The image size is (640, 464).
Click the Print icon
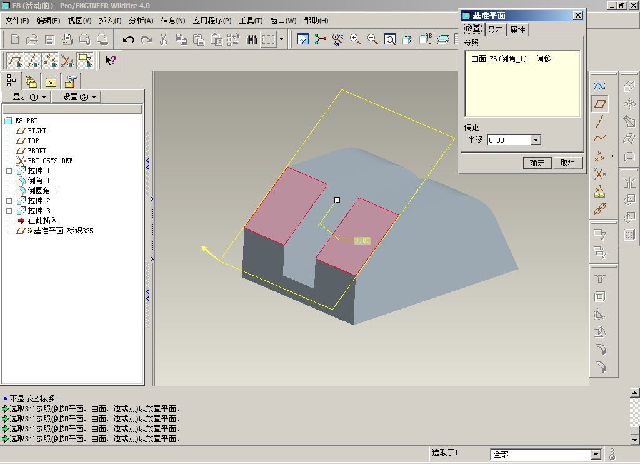pyautogui.click(x=67, y=39)
